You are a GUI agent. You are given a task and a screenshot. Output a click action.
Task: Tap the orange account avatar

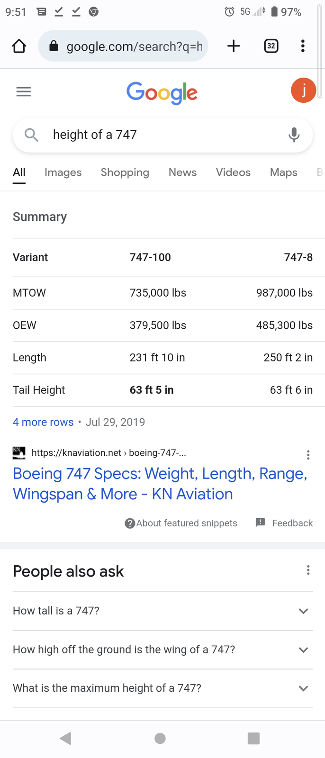(x=304, y=90)
